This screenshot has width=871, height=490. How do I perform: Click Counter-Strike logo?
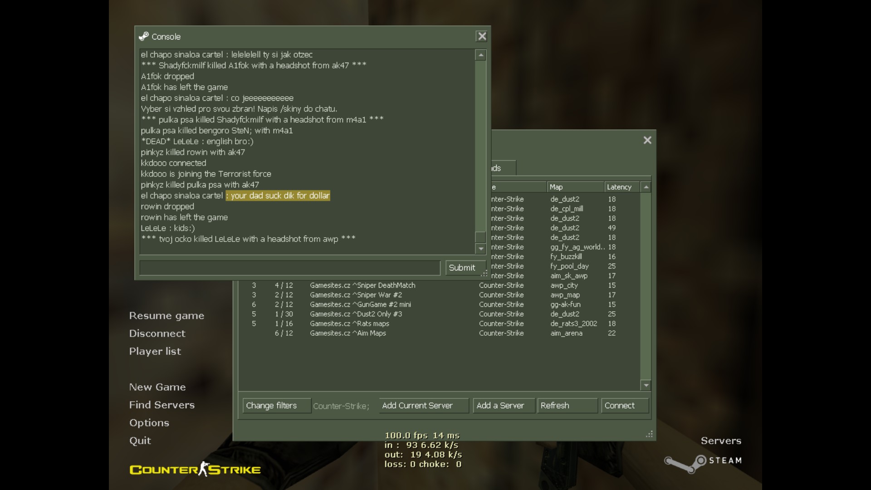pos(195,469)
